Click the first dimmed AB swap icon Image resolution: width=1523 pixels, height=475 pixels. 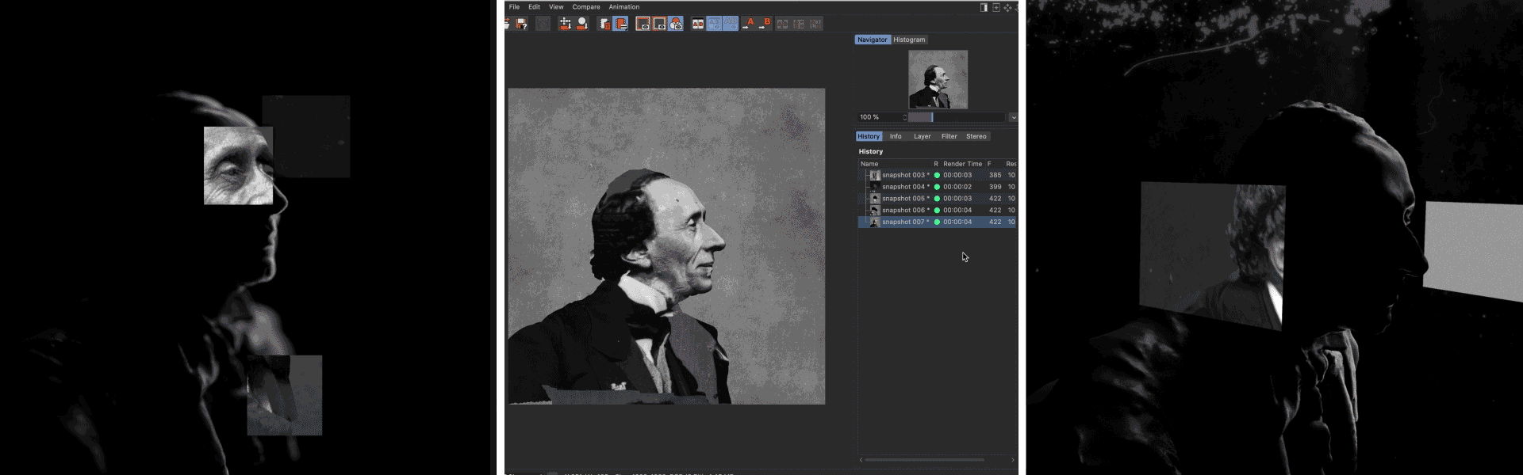click(782, 24)
